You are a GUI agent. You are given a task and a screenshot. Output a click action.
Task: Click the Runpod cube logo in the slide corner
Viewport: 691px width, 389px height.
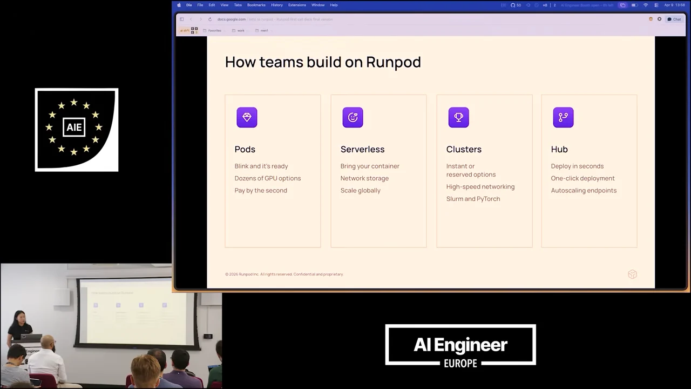[x=633, y=274]
